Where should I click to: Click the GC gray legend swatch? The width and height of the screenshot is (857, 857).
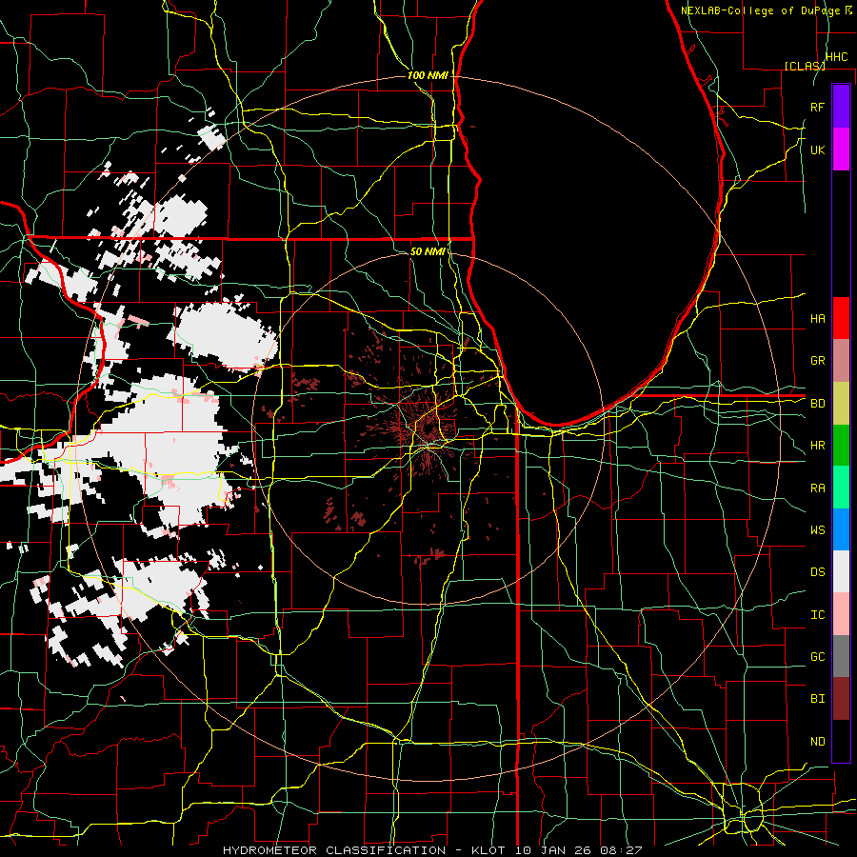pyautogui.click(x=841, y=656)
